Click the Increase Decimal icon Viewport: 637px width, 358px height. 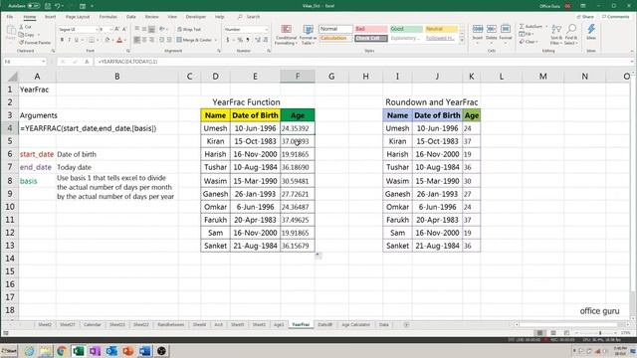coord(258,40)
